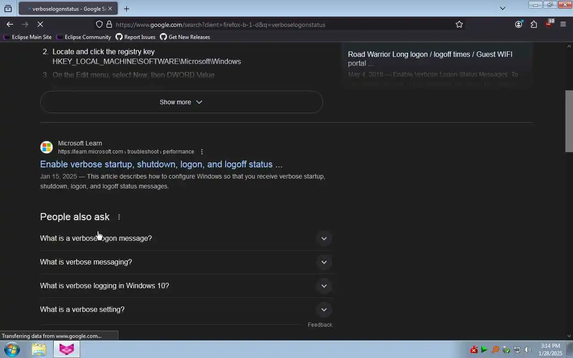The height and width of the screenshot is (358, 573).
Task: Click the Show desktop strip
Action: tap(570, 349)
